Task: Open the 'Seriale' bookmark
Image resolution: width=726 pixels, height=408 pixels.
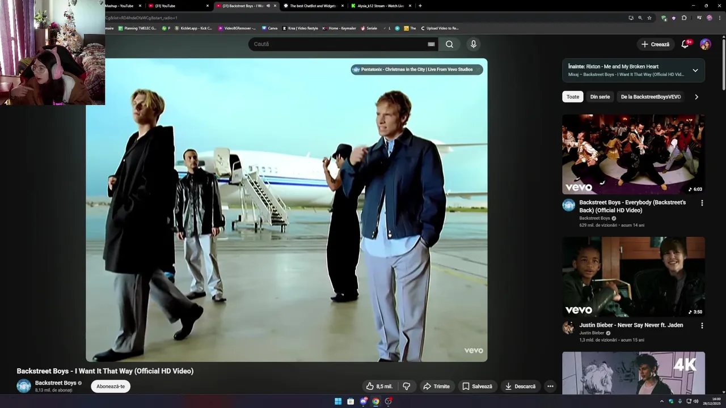Action: pyautogui.click(x=369, y=28)
